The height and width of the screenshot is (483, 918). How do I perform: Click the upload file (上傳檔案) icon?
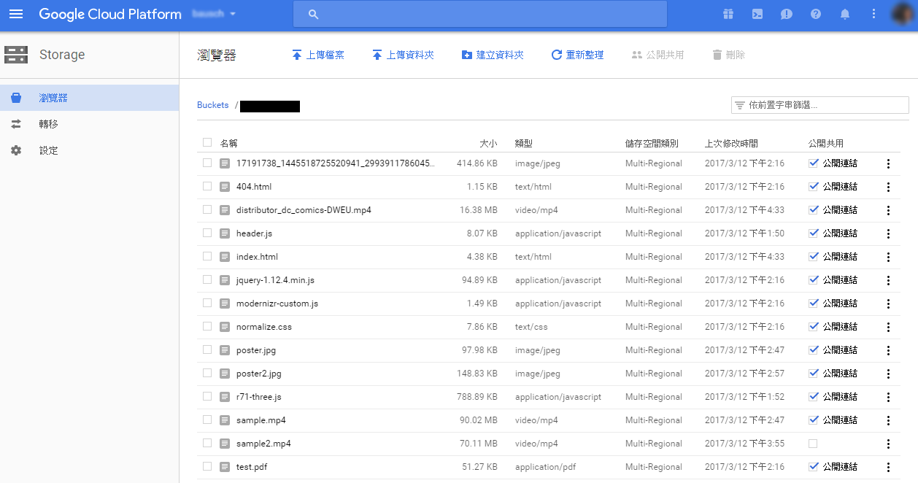(296, 54)
